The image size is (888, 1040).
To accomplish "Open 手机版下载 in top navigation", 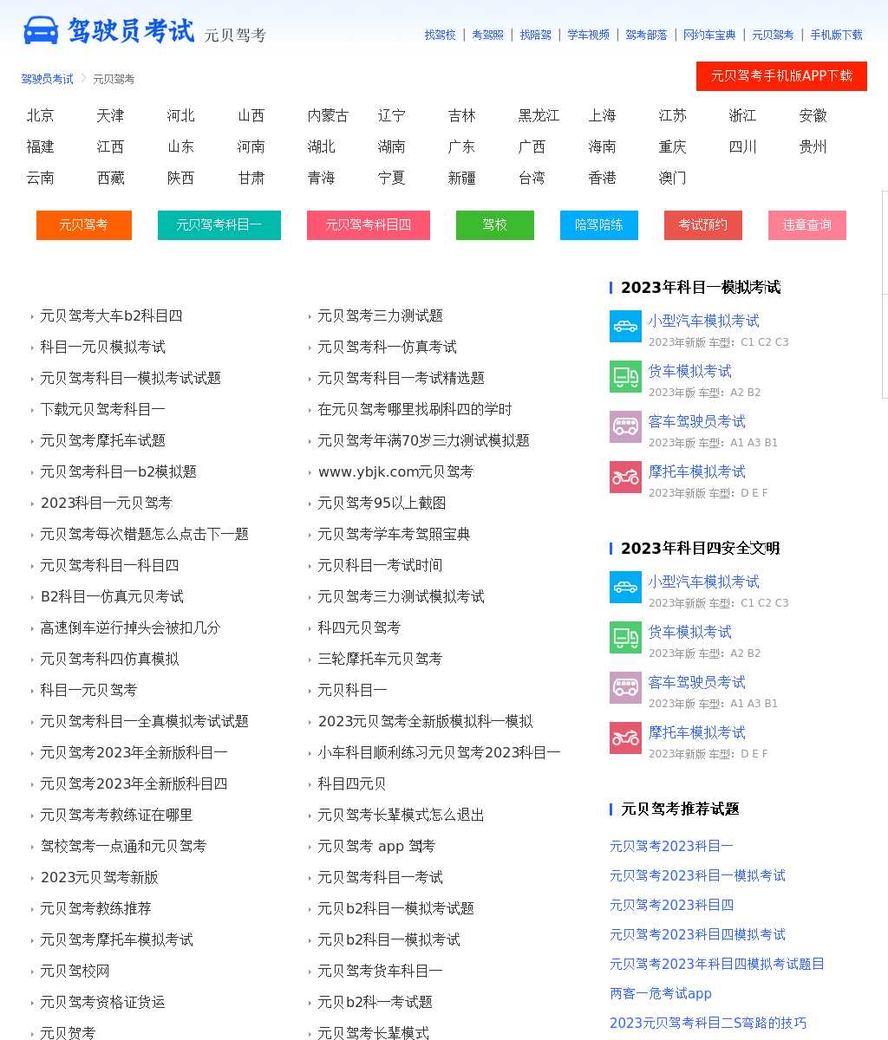I will click(x=837, y=35).
